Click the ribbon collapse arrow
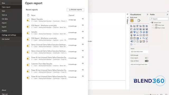The image size is (169, 95). pos(168,11)
